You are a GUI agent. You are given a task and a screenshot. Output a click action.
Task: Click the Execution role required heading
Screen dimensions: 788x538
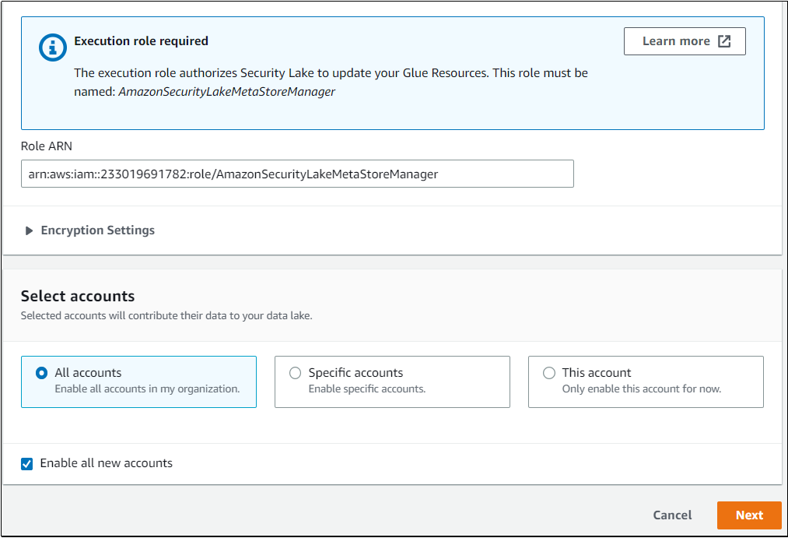[141, 40]
